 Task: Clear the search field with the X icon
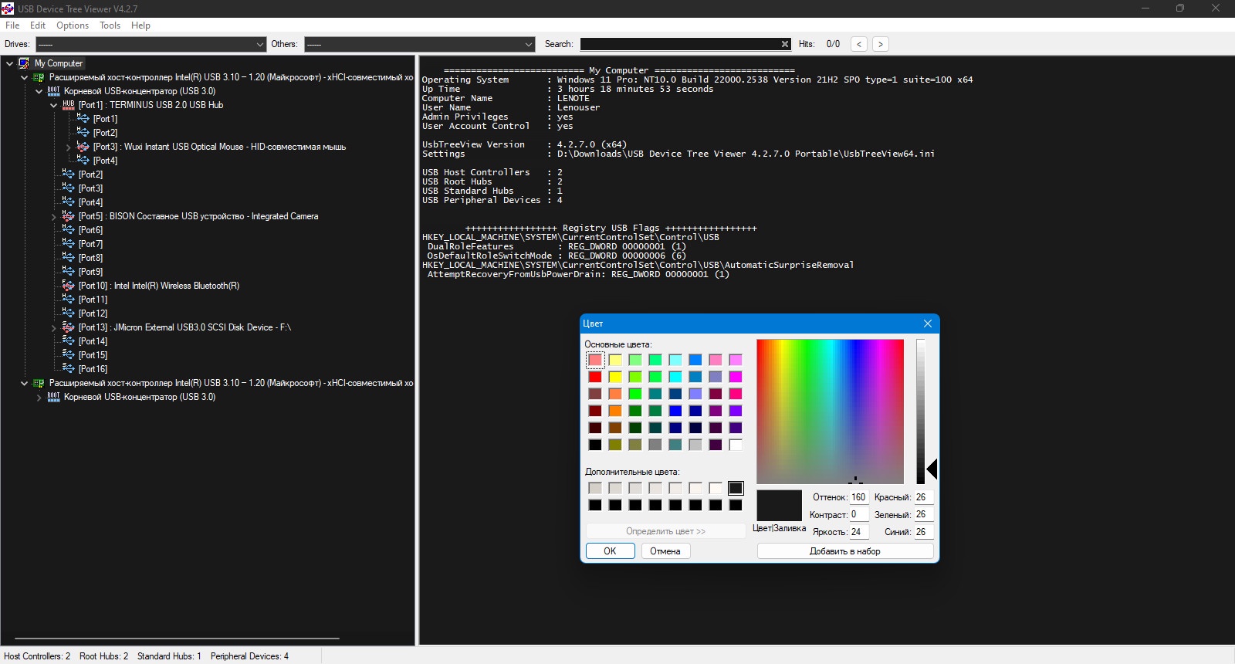click(785, 44)
